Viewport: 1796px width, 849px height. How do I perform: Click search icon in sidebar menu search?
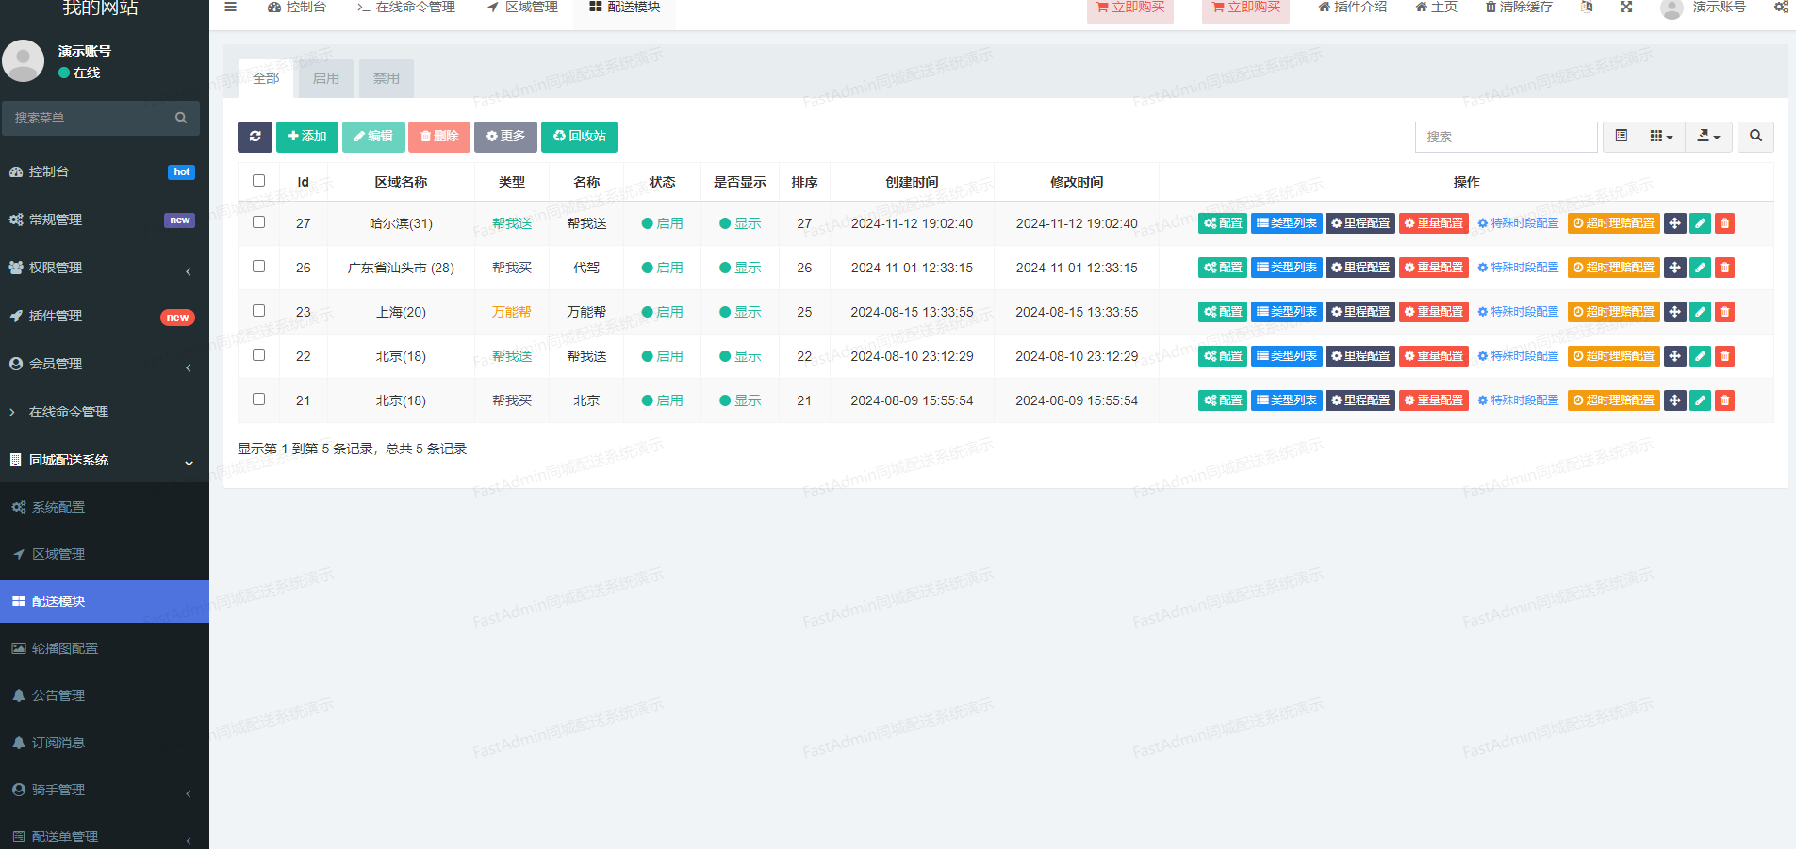pos(181,118)
